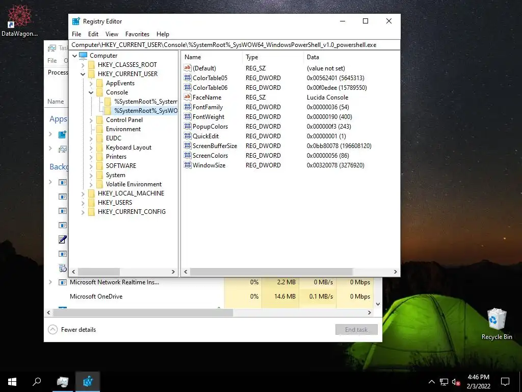522x392 pixels.
Task: Expand the Keyboard Layout node
Action: point(91,148)
